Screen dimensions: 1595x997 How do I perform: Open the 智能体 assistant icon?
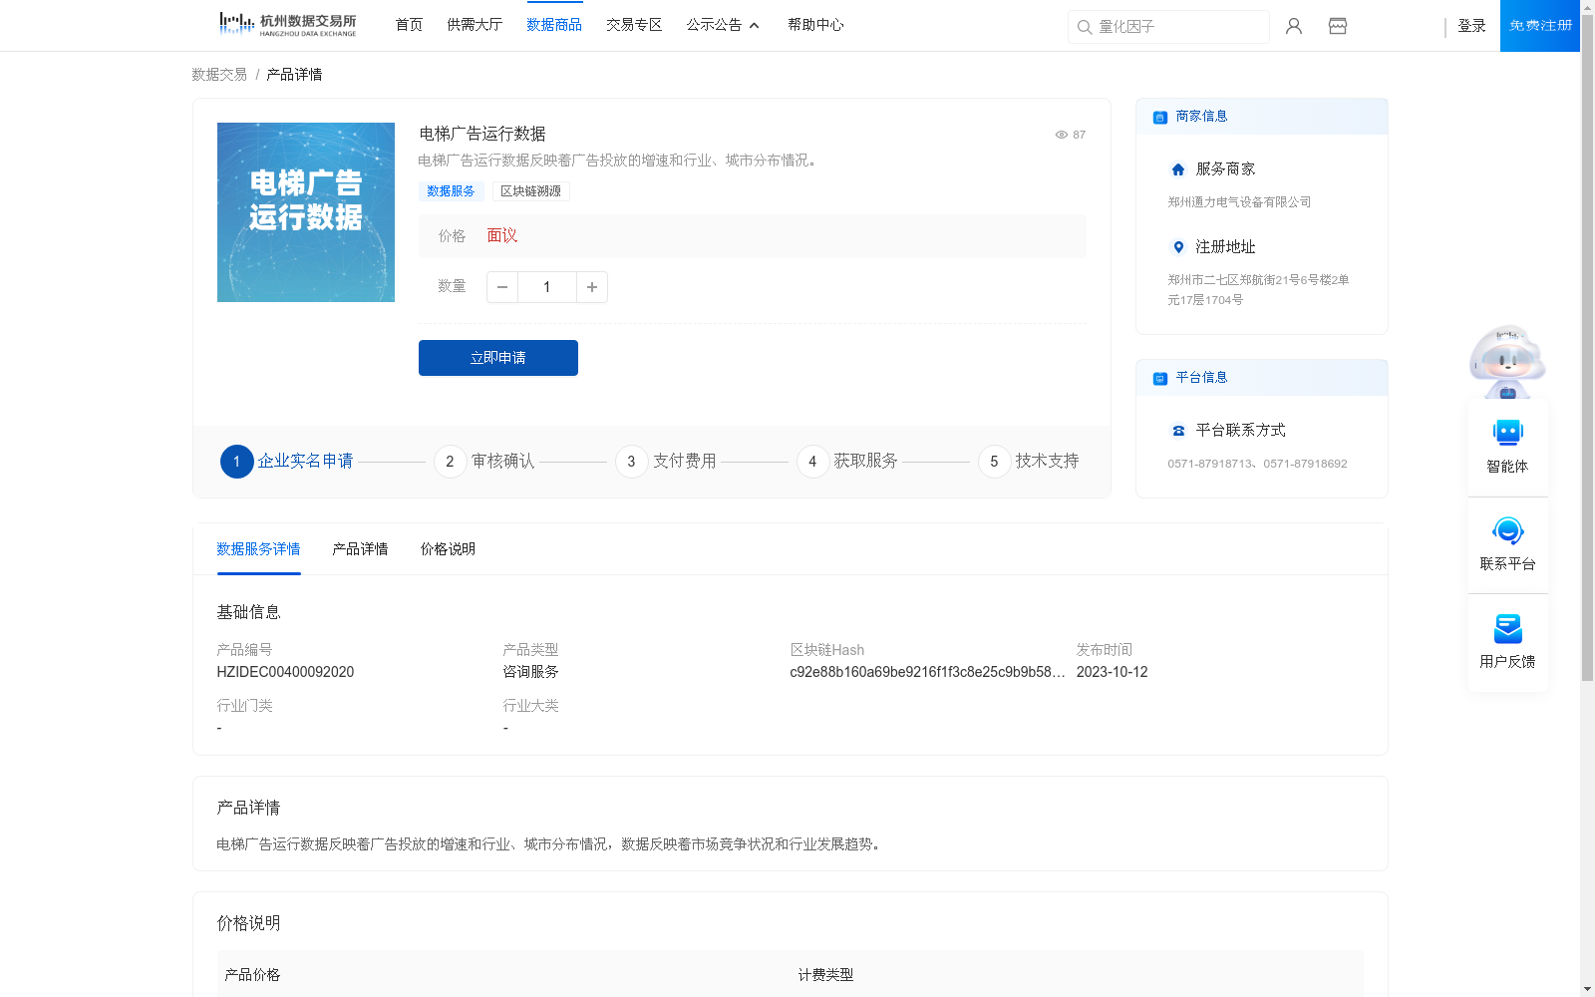pos(1508,433)
